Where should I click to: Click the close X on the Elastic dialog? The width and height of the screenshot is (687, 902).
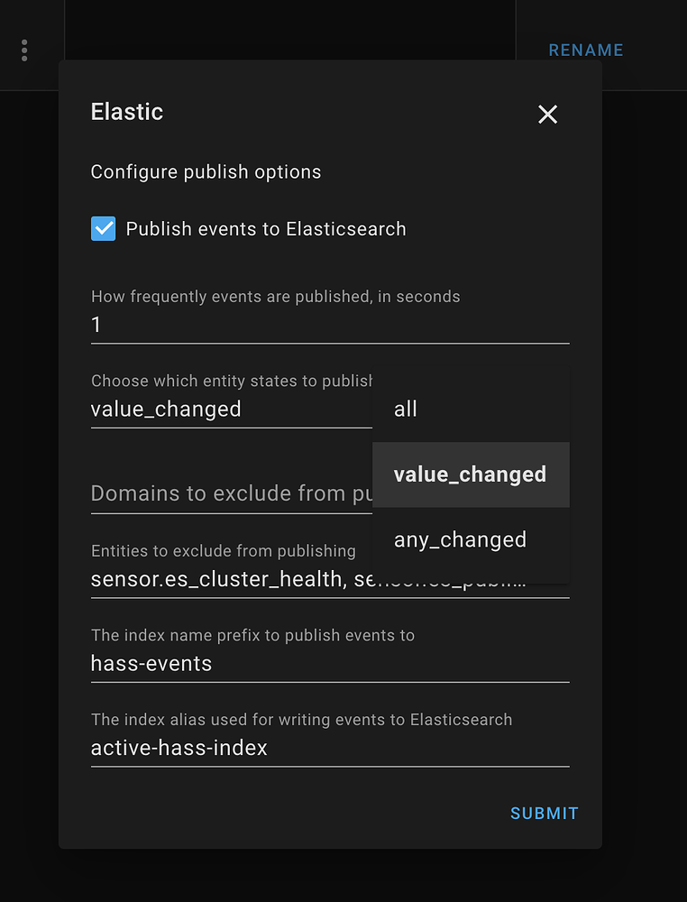547,115
